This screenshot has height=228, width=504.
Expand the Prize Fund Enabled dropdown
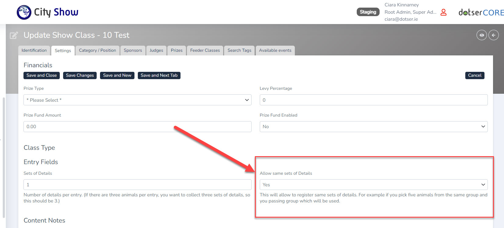coord(373,127)
